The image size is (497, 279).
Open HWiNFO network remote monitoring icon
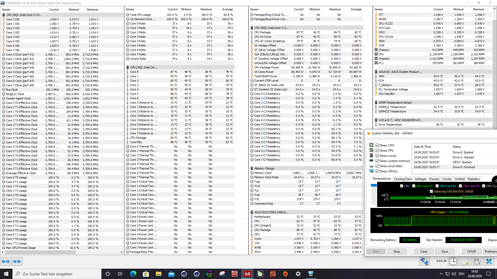pyautogui.click(x=425, y=261)
